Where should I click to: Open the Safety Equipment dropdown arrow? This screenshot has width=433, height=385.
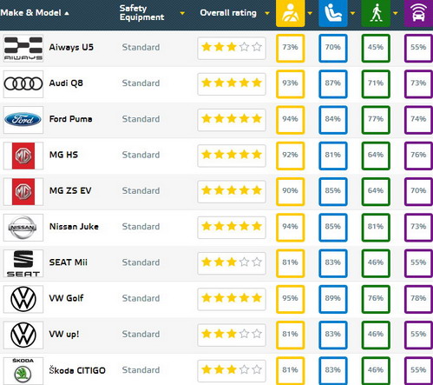tap(182, 13)
